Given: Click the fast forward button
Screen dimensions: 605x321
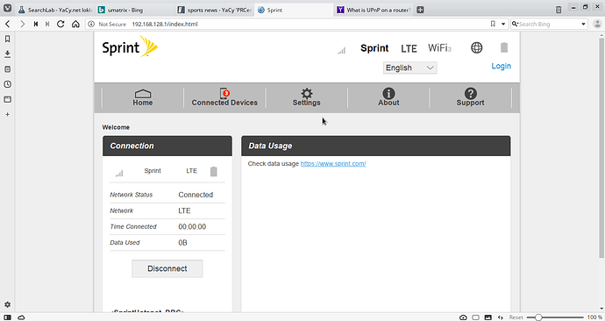Looking at the screenshot, I should (47, 24).
